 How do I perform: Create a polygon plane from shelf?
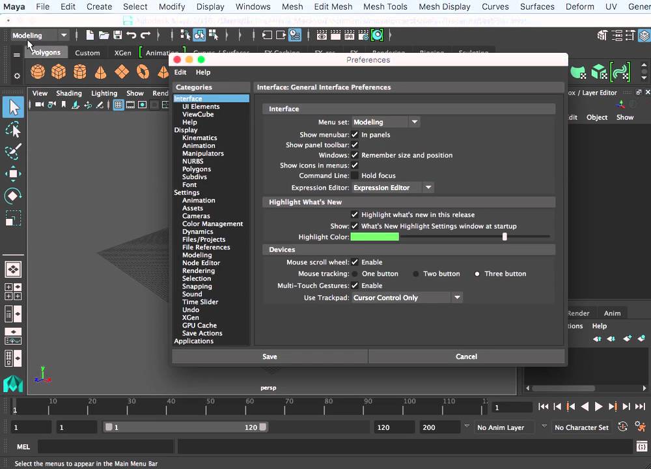(122, 72)
